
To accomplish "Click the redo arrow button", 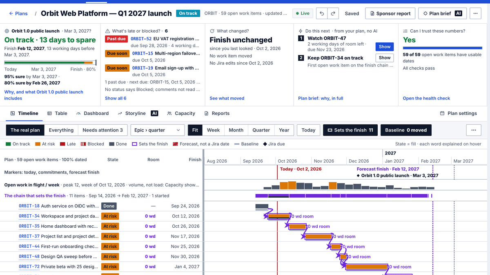I will click(x=333, y=13).
